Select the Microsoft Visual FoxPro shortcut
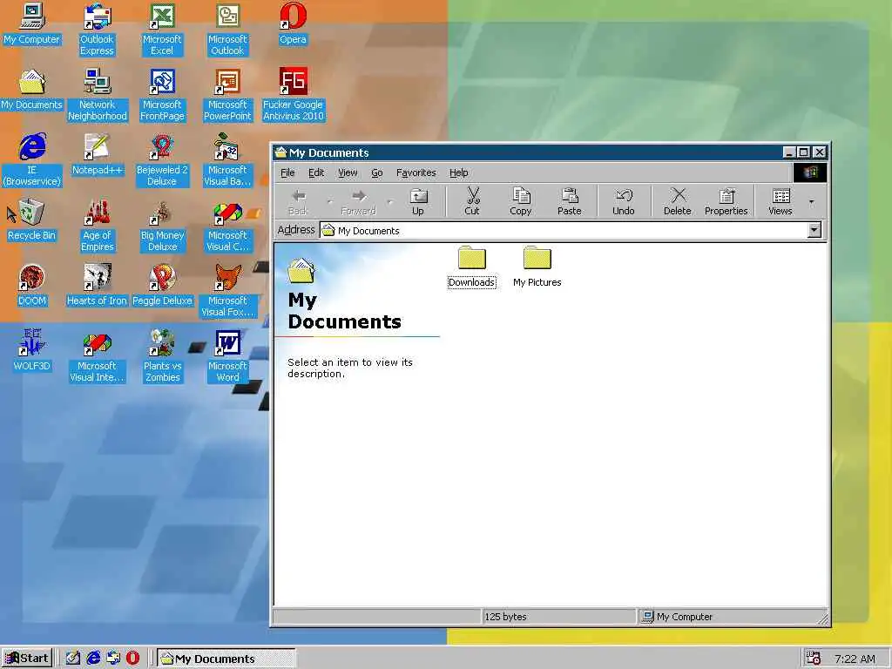This screenshot has width=892, height=669. coord(227,291)
